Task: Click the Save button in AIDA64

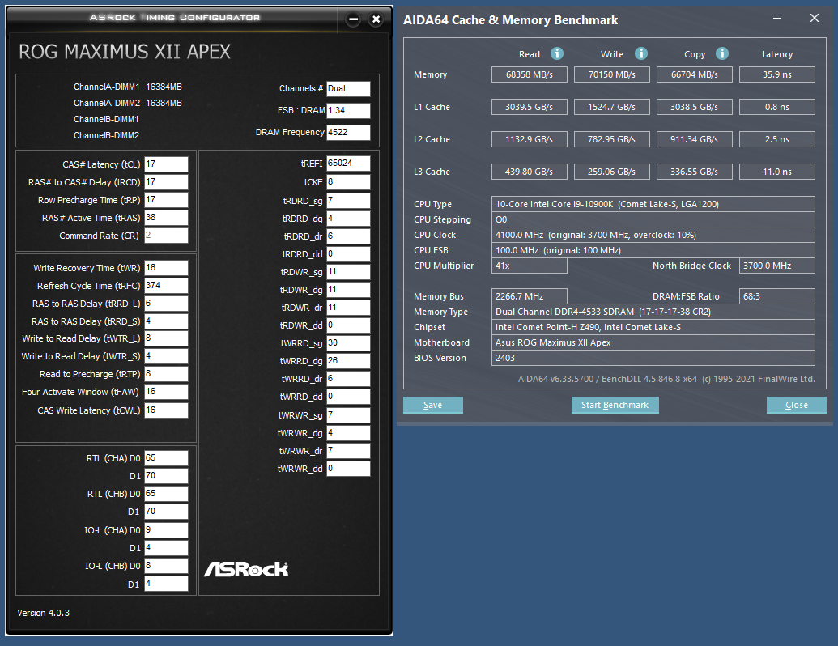Action: (x=433, y=405)
